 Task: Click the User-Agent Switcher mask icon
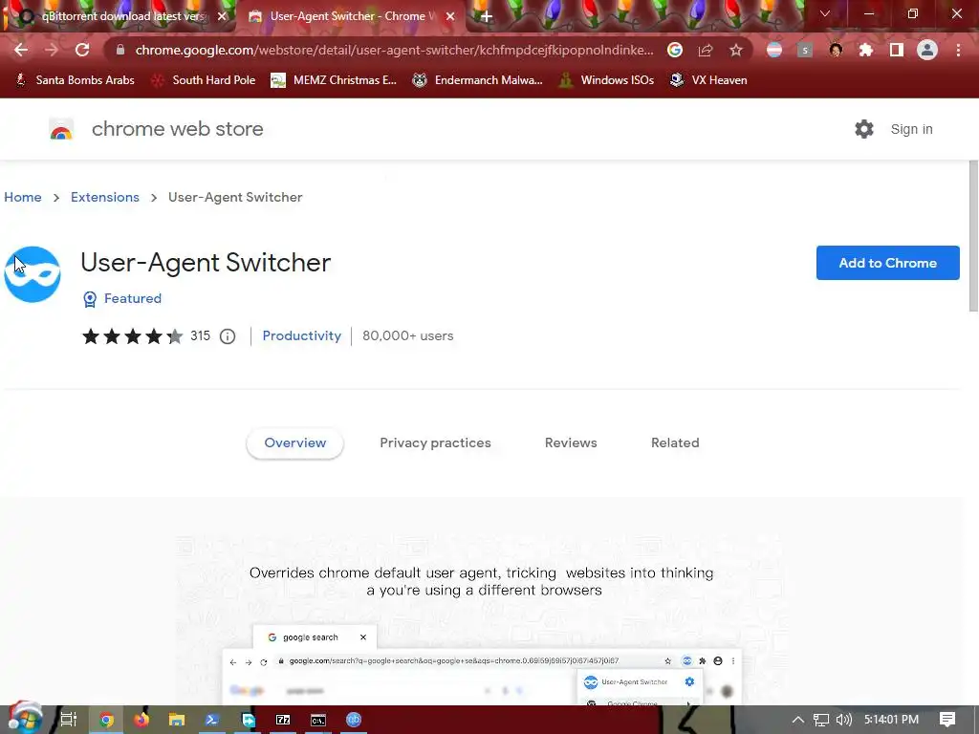tap(33, 274)
